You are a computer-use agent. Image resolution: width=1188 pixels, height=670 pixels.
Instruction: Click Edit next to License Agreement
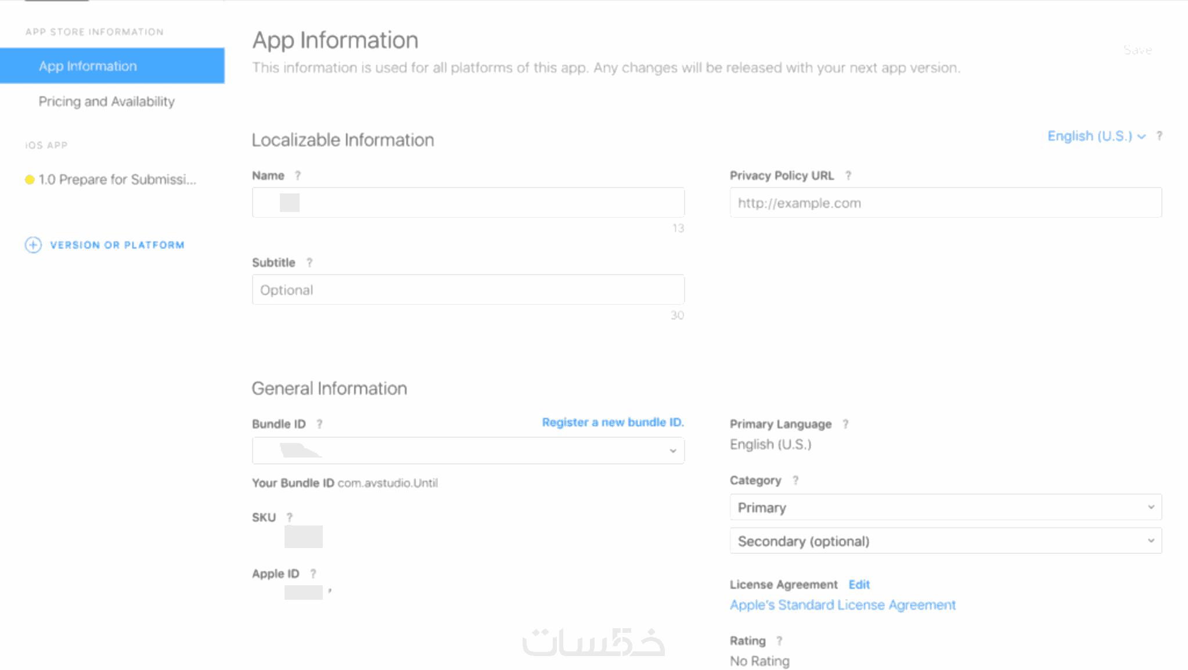(x=859, y=585)
